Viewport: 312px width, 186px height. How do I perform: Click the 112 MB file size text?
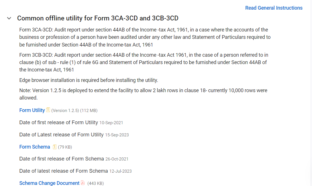coord(89,111)
